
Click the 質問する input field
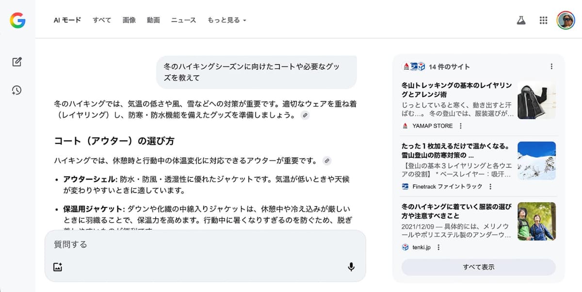(x=145, y=245)
